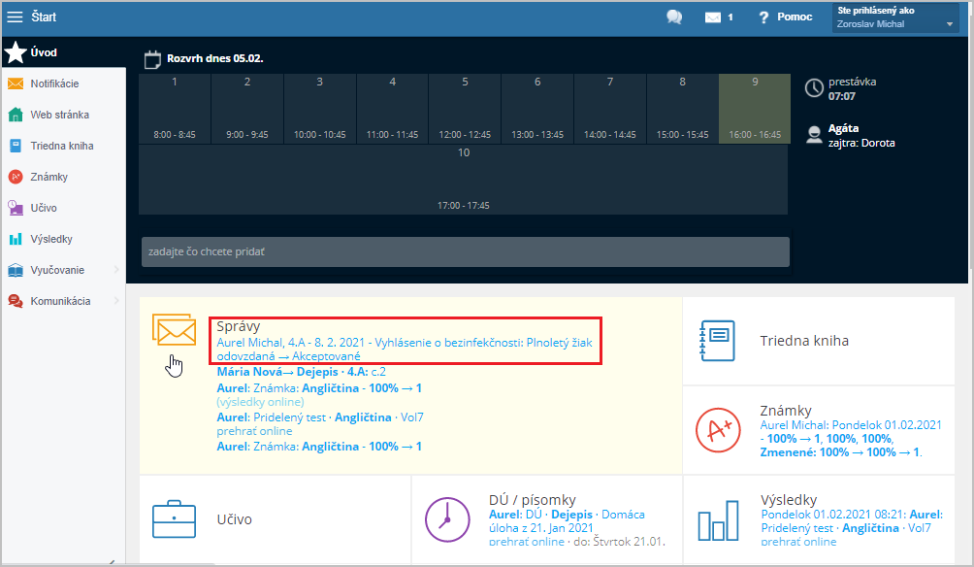This screenshot has width=974, height=567.
Task: Click the star icon beside Úvod
Action: click(16, 52)
